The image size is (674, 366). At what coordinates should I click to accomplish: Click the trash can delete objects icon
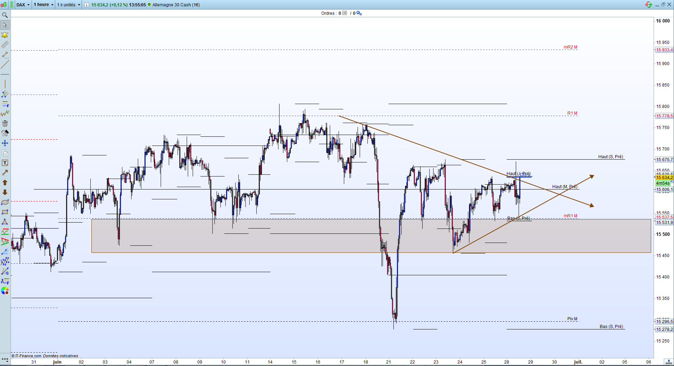(x=5, y=123)
